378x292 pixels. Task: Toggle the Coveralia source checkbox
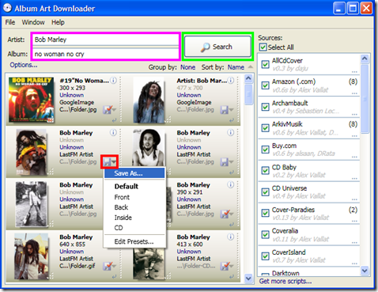(265, 234)
